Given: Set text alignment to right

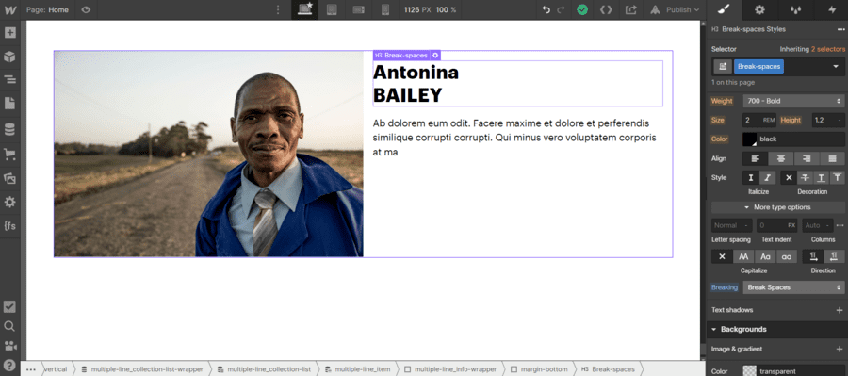Looking at the screenshot, I should coord(807,158).
